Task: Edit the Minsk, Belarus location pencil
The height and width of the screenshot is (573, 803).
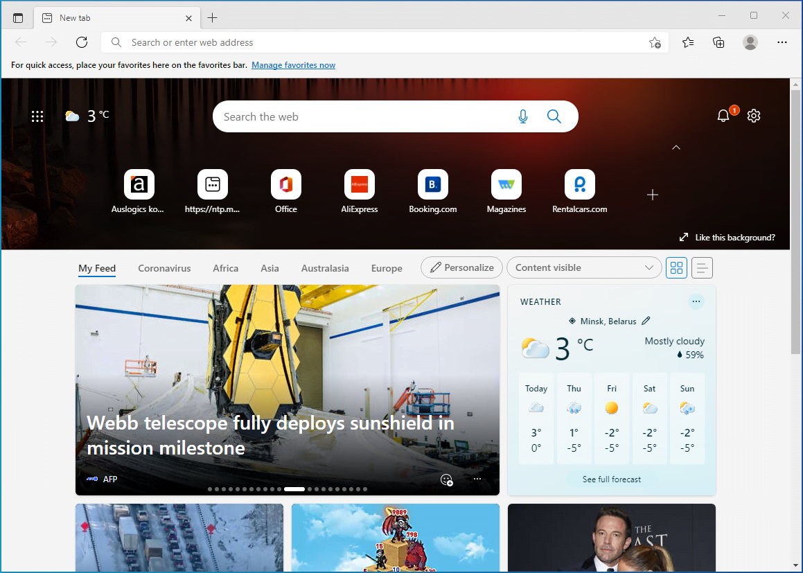Action: pos(646,321)
